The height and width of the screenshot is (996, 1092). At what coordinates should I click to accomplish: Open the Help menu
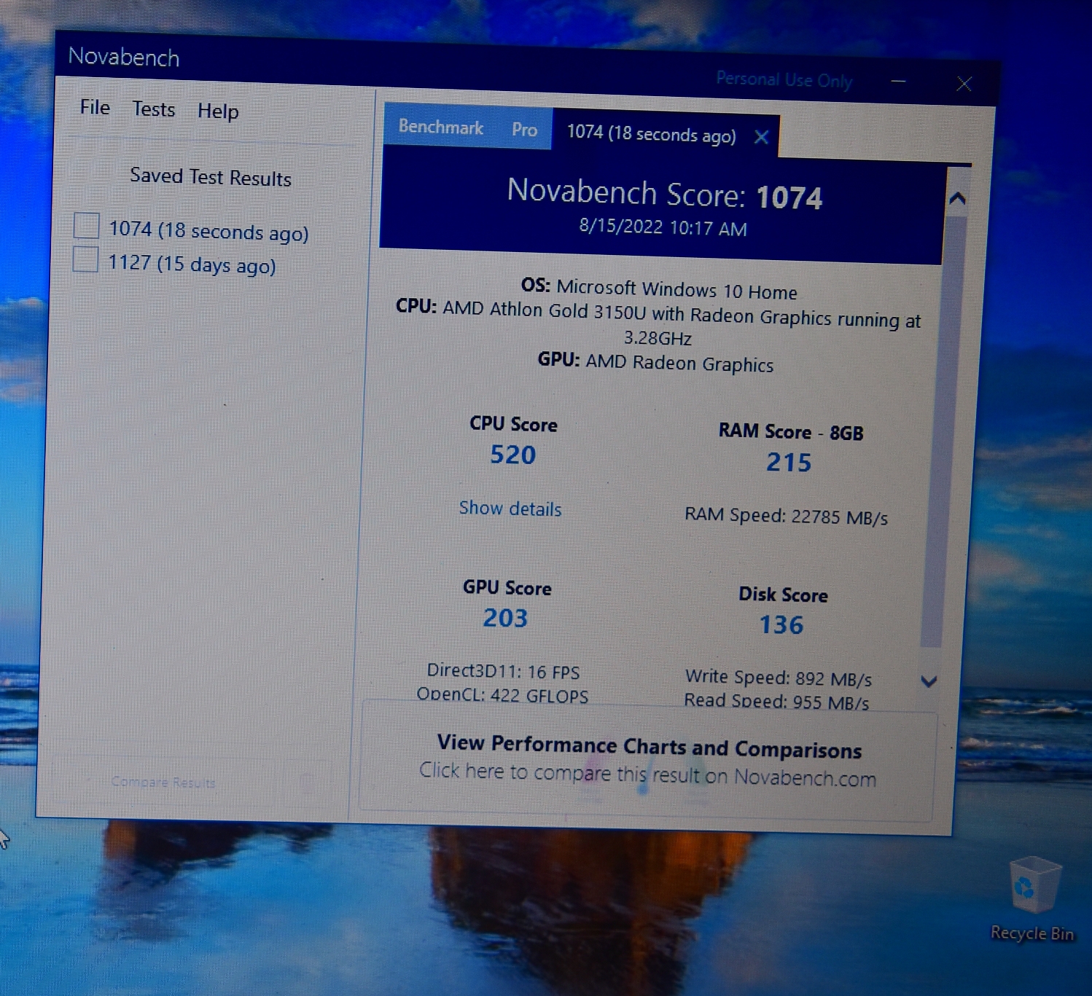click(218, 111)
